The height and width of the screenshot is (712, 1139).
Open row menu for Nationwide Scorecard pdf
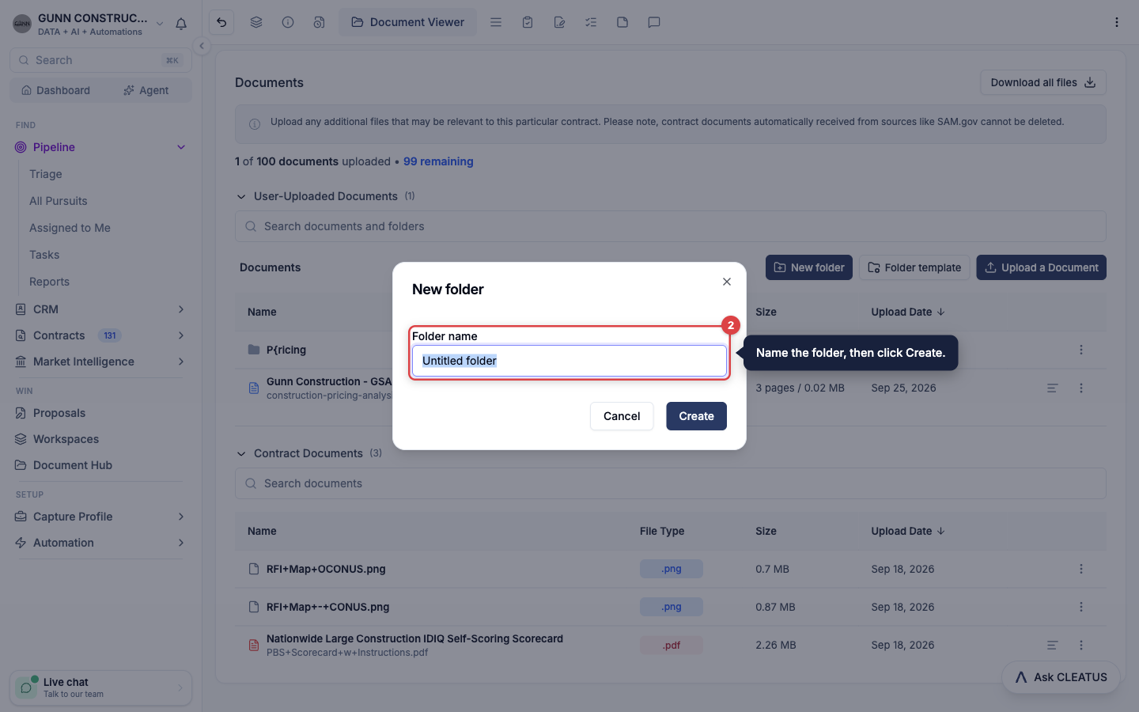(x=1081, y=645)
